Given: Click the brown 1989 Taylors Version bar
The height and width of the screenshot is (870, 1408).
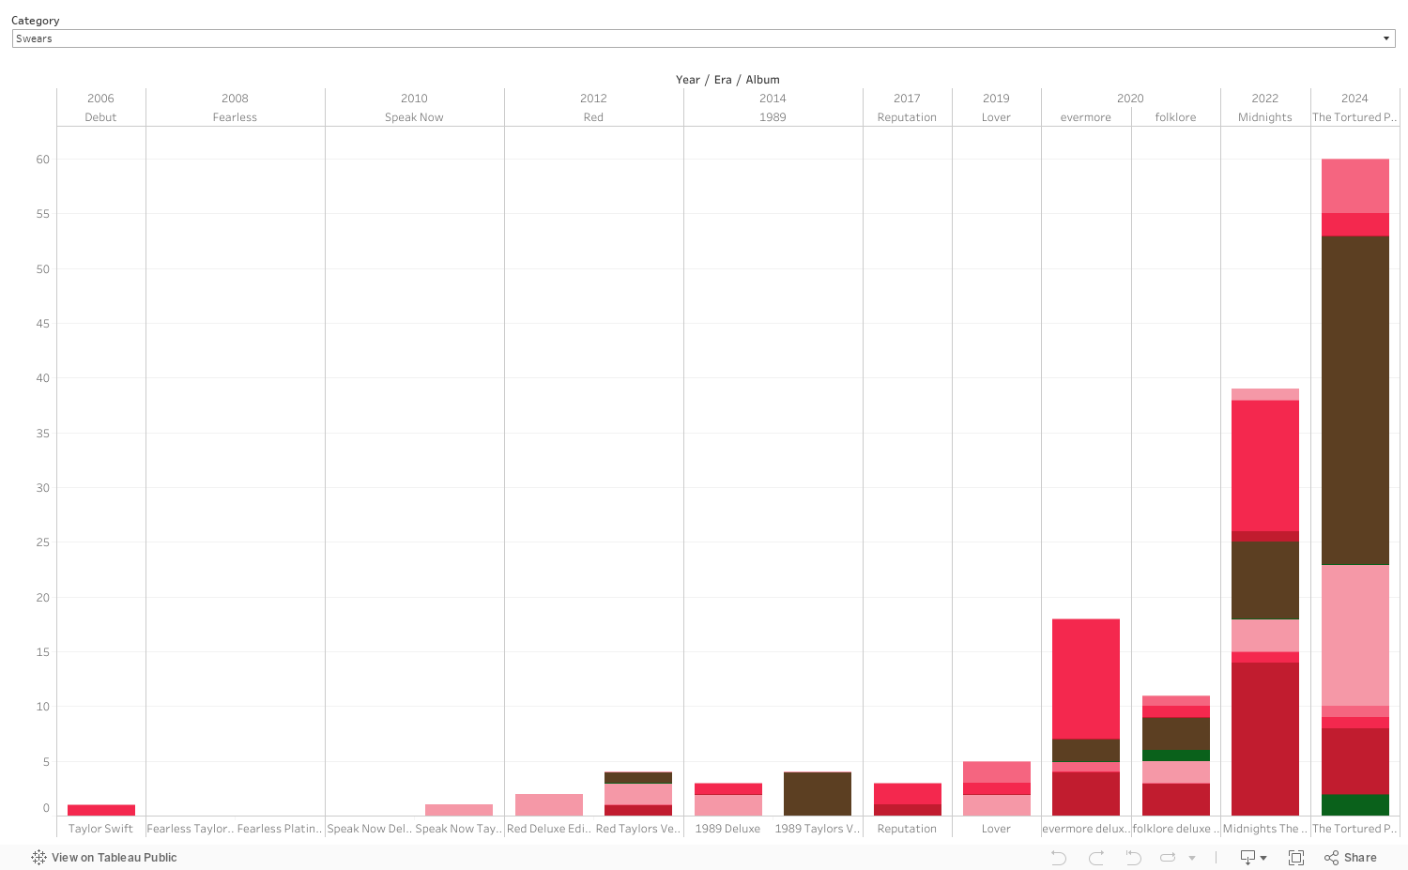Looking at the screenshot, I should click(x=818, y=794).
